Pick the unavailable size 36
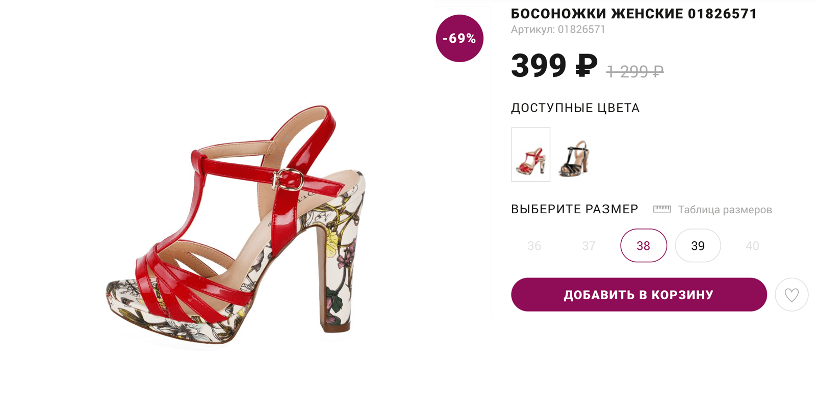 [534, 246]
